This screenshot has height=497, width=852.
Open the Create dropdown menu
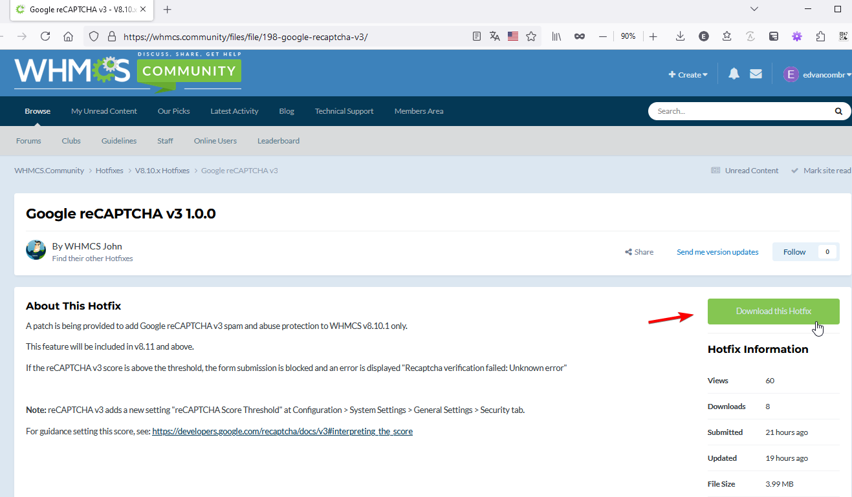coord(688,75)
